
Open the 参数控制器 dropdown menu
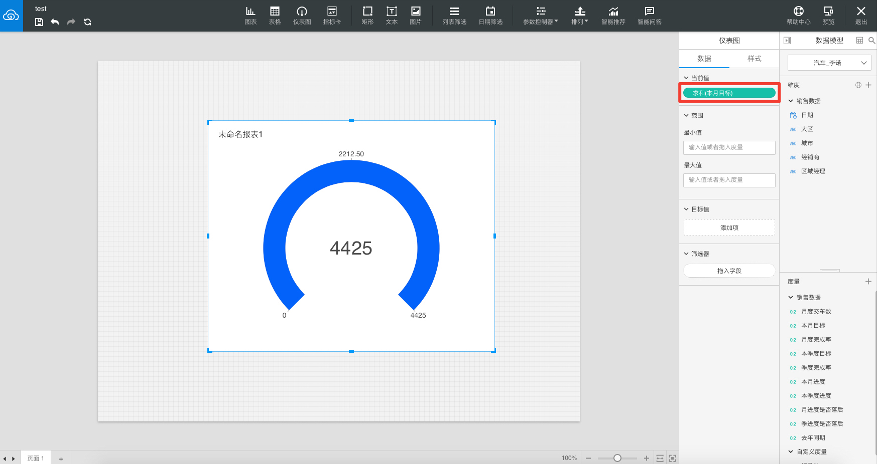pyautogui.click(x=541, y=16)
